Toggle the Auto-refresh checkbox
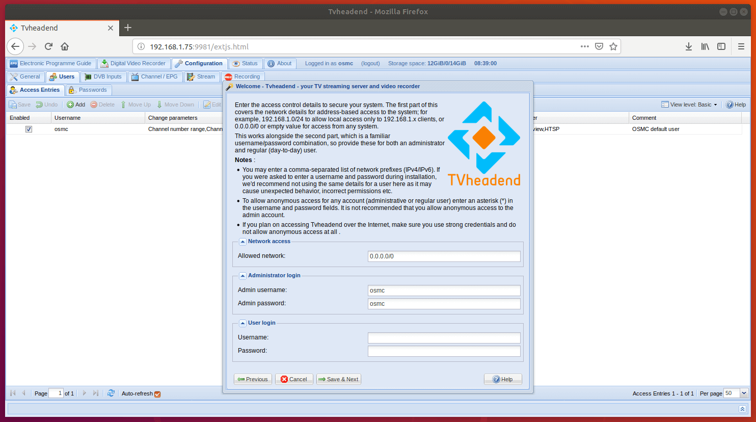 coord(157,394)
